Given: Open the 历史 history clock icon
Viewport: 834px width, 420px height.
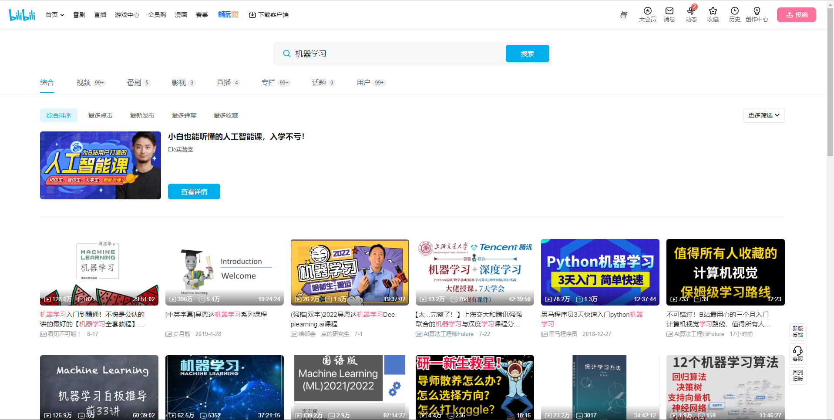Looking at the screenshot, I should tap(734, 11).
